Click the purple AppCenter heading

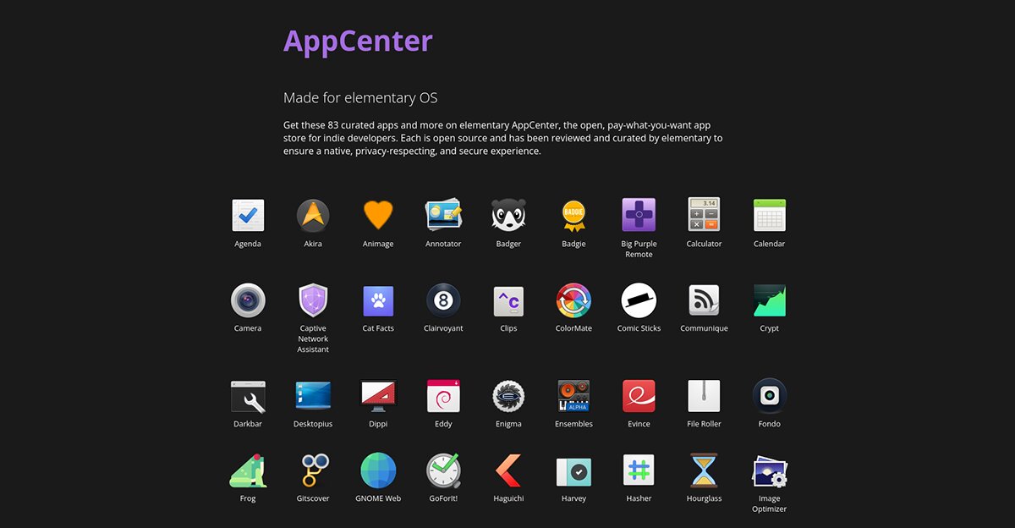(358, 41)
